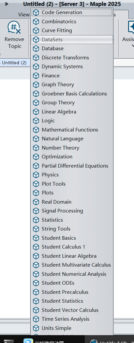The width and height of the screenshot is (134, 343).
Task: Click the package icon beside Plots
Action: pyautogui.click(x=36, y=193)
